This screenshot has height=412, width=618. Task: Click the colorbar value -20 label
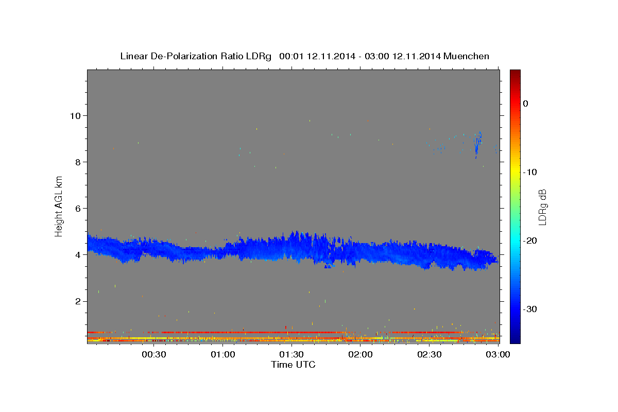point(530,241)
